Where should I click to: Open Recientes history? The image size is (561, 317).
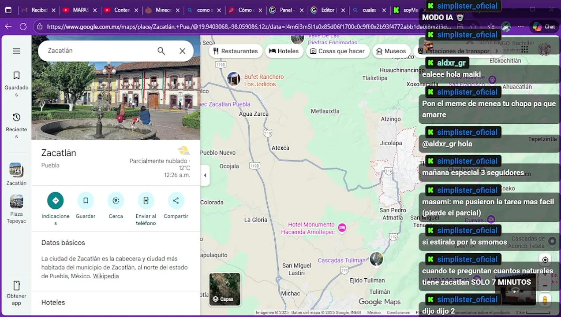16,125
